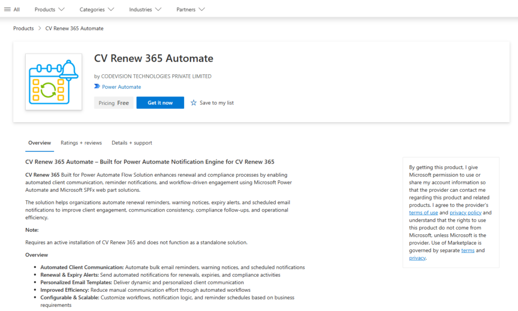Click the CODEVISION TECHNOLOGIES PRIVATE LIMITED publisher text
518x311 pixels.
[156, 76]
